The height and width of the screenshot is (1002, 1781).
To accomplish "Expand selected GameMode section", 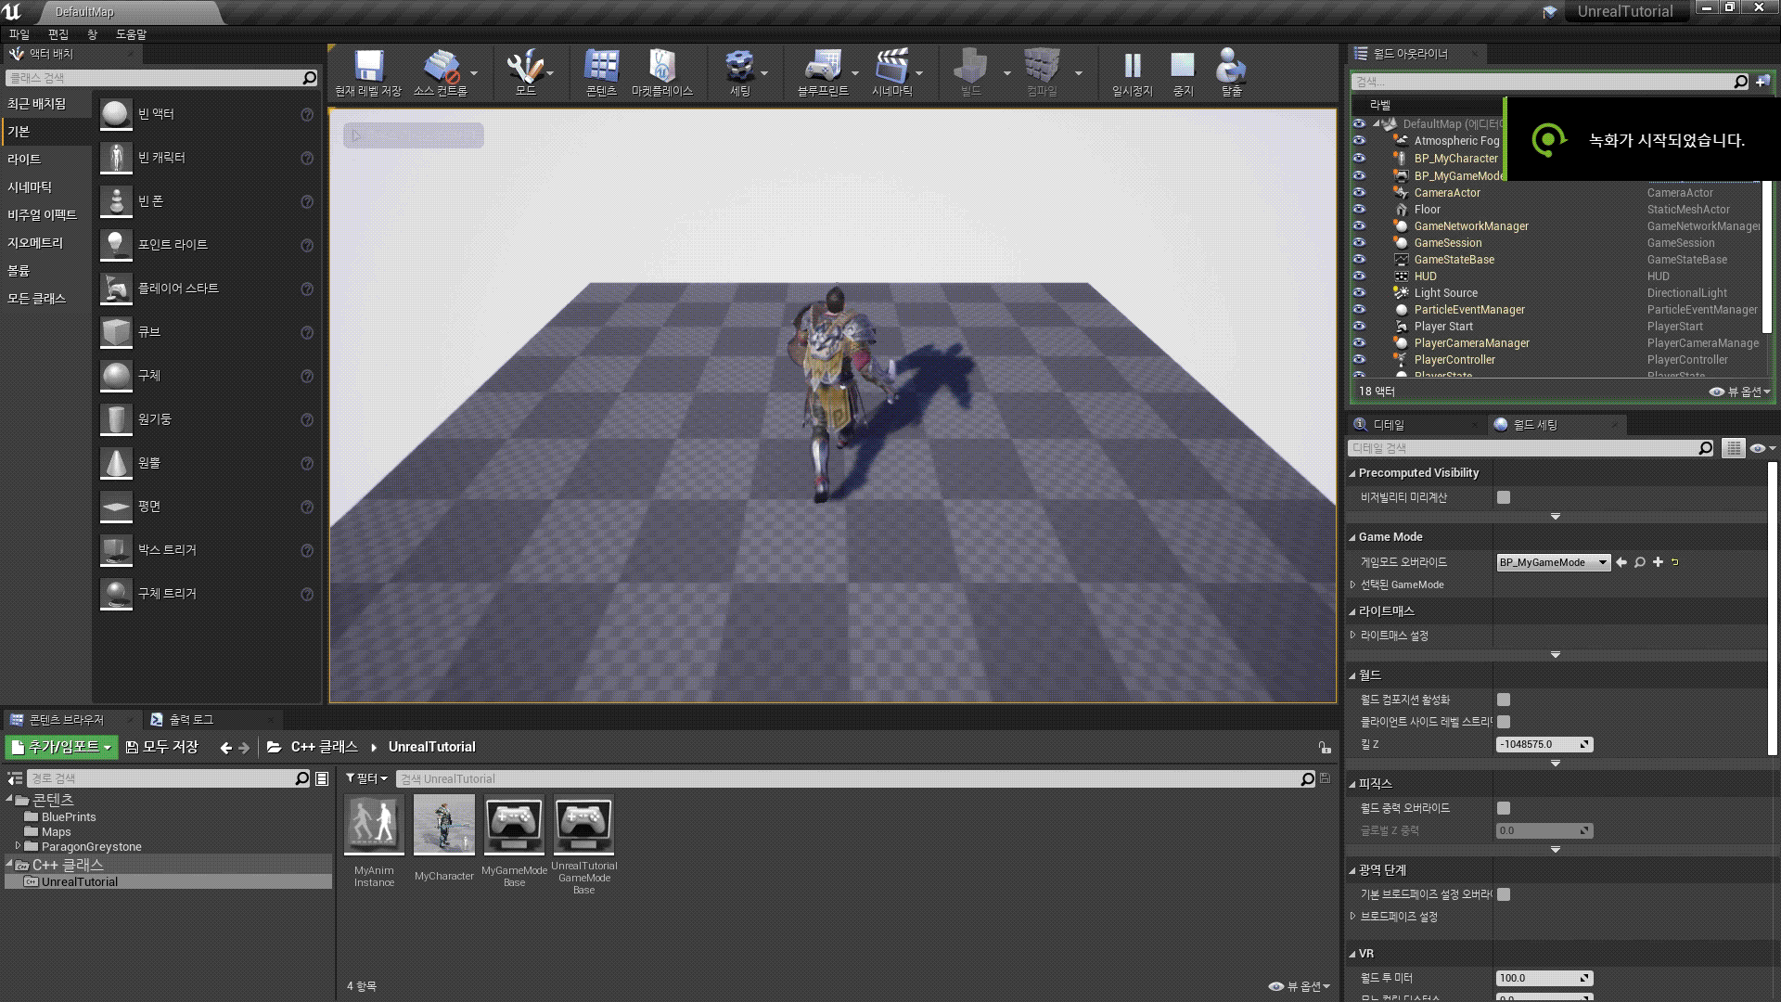I will [1353, 584].
